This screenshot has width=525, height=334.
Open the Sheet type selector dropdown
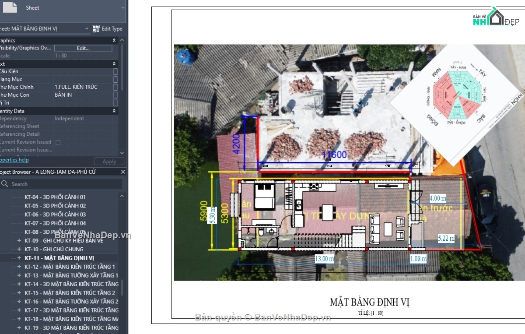point(122,7)
